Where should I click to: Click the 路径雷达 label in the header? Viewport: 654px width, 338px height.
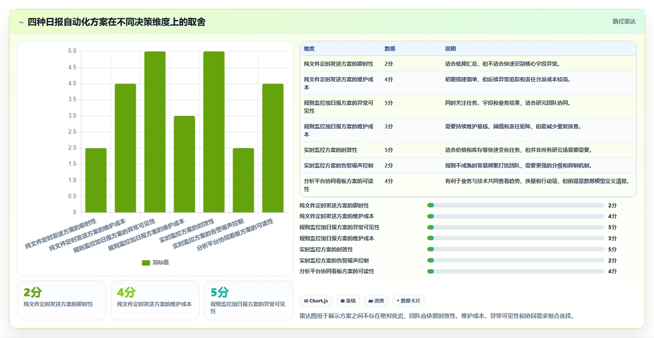[x=624, y=21]
